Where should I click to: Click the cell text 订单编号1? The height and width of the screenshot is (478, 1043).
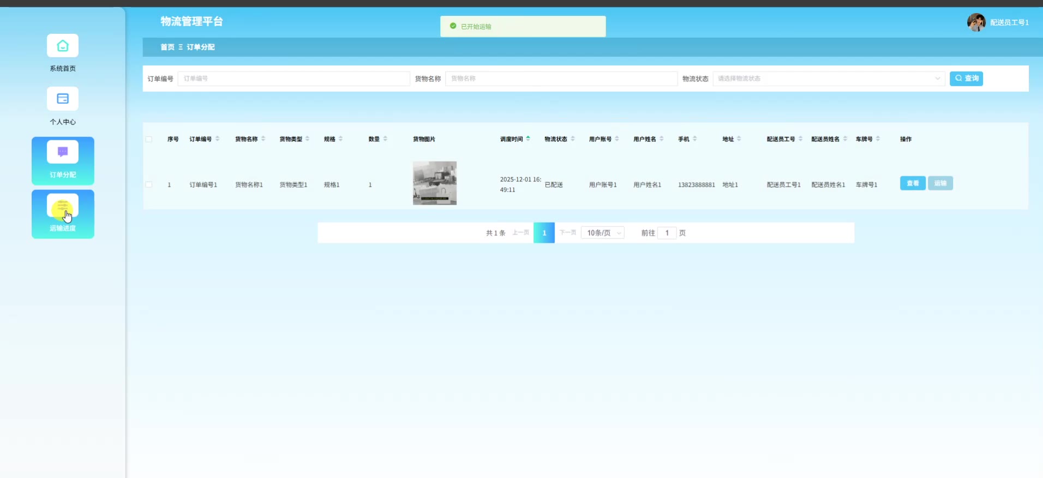click(203, 185)
